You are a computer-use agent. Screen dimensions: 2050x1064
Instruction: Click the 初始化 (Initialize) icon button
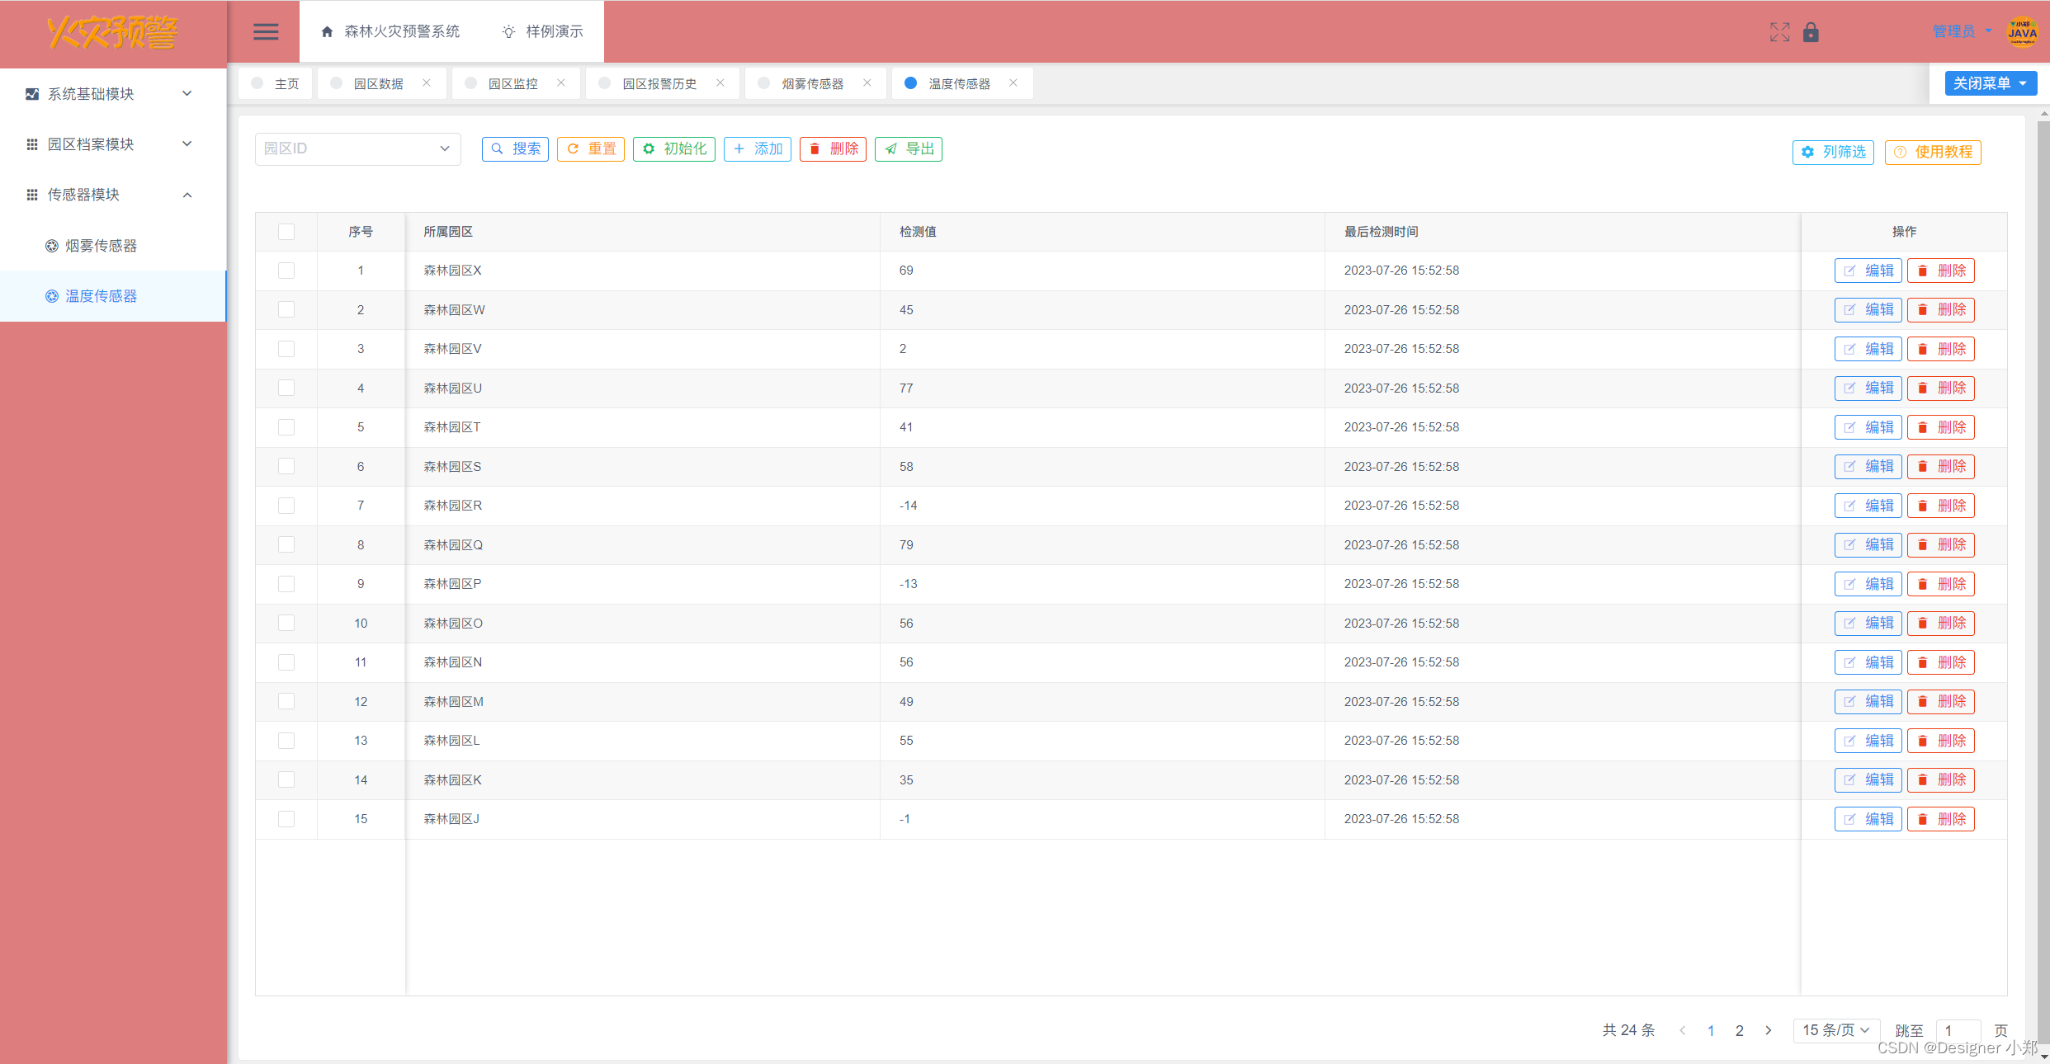click(x=673, y=149)
